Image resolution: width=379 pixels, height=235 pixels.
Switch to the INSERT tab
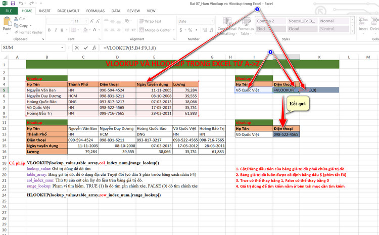click(44, 11)
